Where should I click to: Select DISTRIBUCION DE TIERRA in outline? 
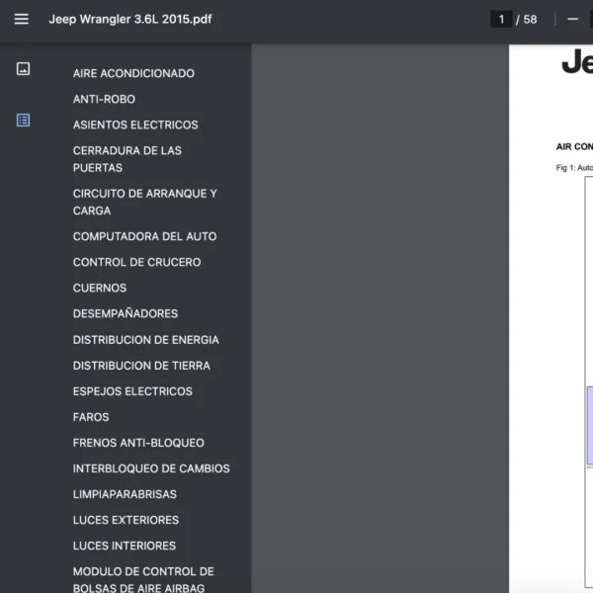(x=141, y=365)
